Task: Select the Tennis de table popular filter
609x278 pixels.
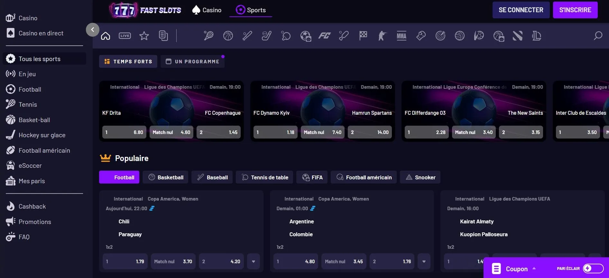Action: coord(264,177)
